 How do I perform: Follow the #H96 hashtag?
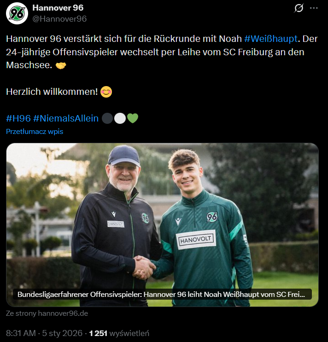18,118
